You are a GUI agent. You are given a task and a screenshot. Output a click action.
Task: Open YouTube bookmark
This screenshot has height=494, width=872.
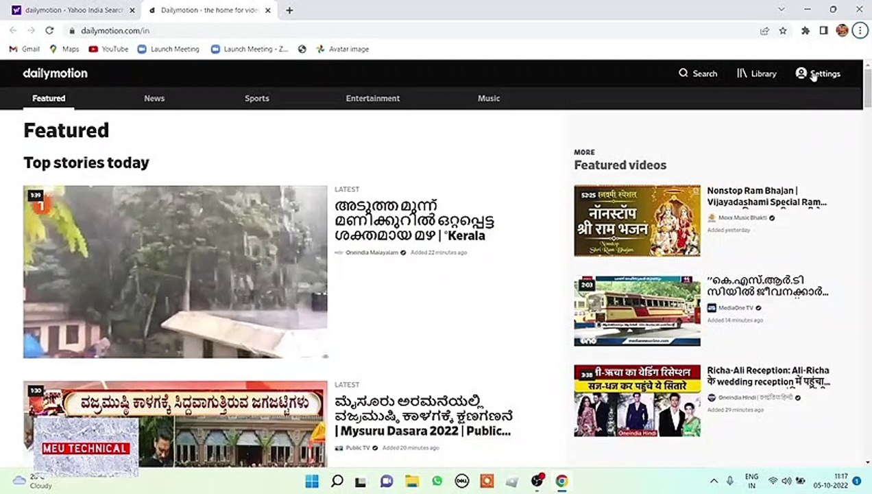[x=108, y=49]
